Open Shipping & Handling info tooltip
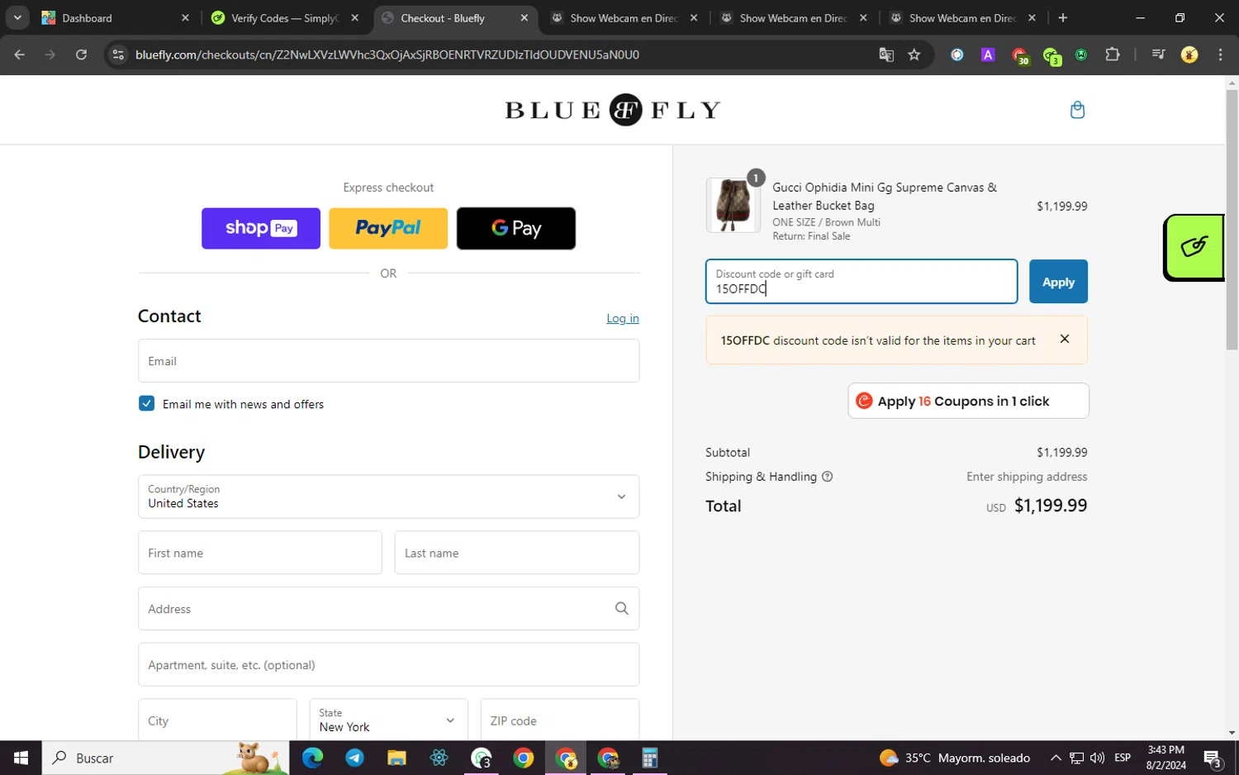 pos(828,477)
